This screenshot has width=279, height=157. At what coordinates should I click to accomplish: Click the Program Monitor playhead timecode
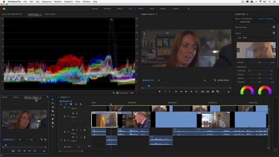pos(148,80)
